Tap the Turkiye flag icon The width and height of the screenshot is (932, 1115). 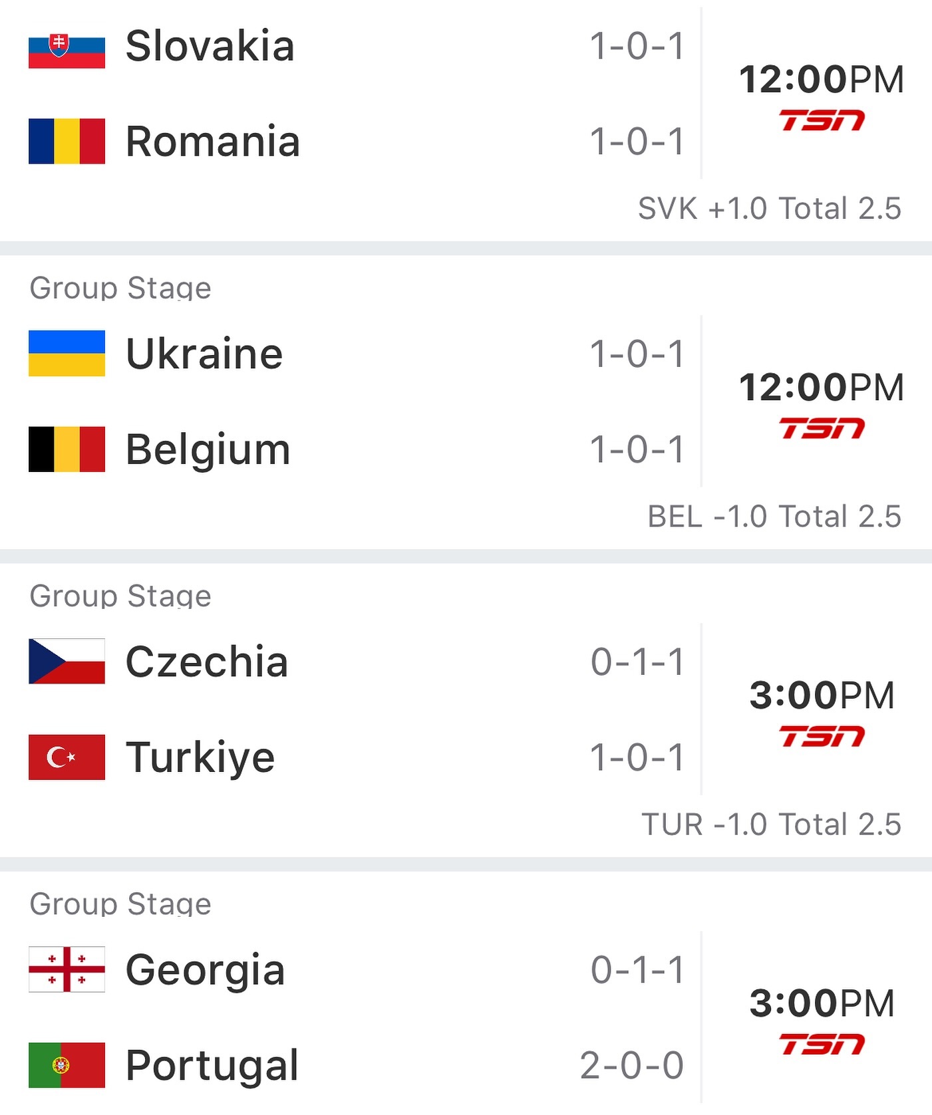point(67,757)
